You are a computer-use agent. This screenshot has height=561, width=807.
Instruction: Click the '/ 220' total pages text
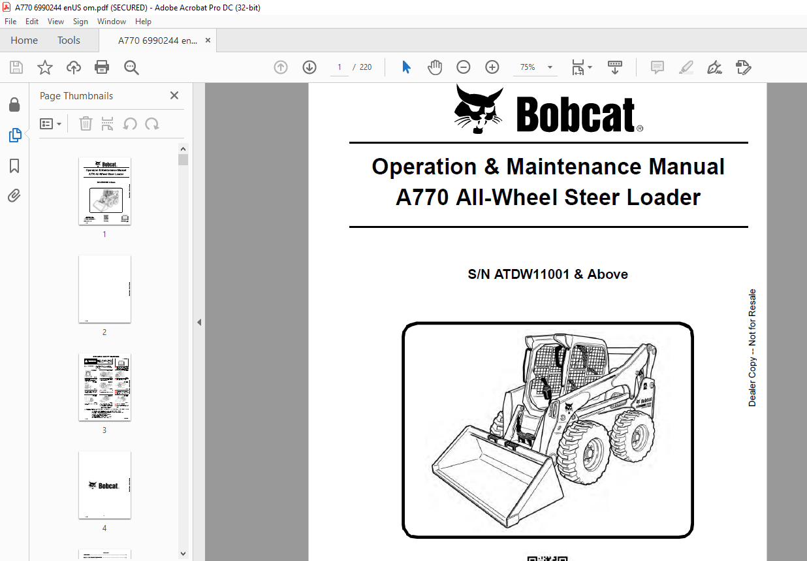pyautogui.click(x=362, y=67)
